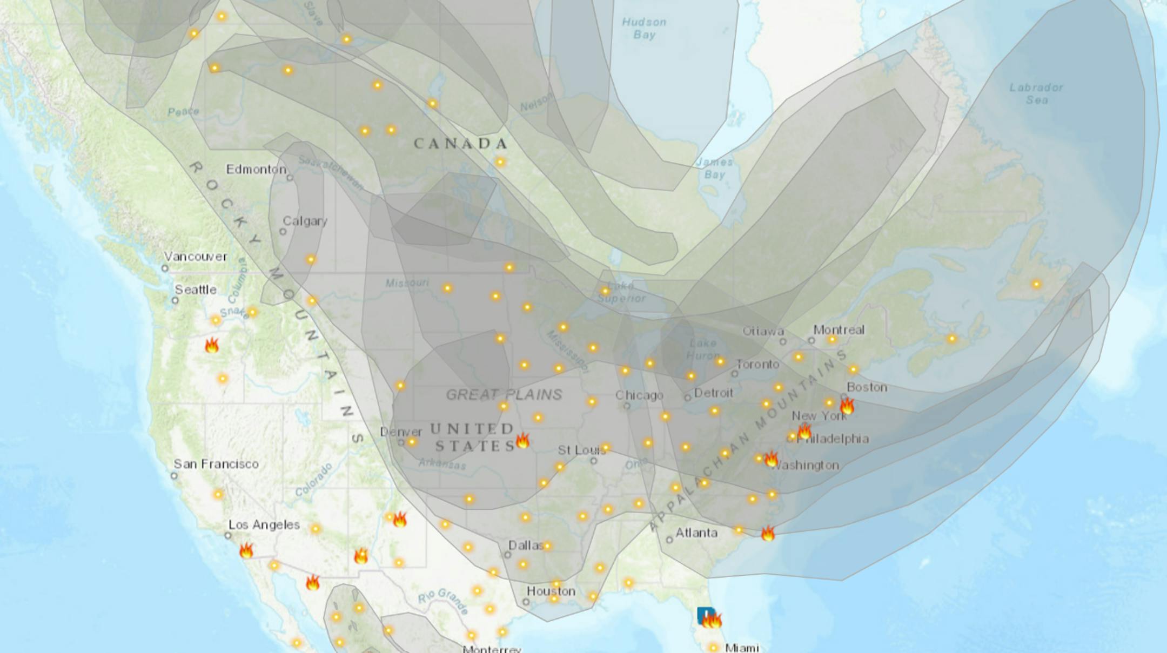
Task: Click the Hudson Bay label
Action: (x=644, y=29)
